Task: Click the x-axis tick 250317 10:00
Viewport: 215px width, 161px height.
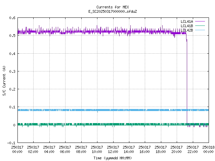Action: (97, 149)
